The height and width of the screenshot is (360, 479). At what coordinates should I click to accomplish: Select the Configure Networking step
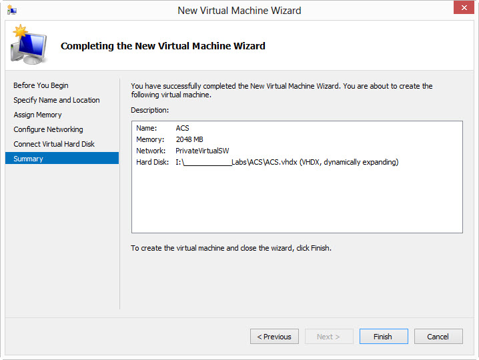(48, 129)
